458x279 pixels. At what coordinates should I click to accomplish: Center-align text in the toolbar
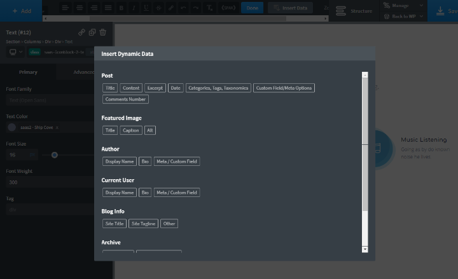(x=80, y=8)
